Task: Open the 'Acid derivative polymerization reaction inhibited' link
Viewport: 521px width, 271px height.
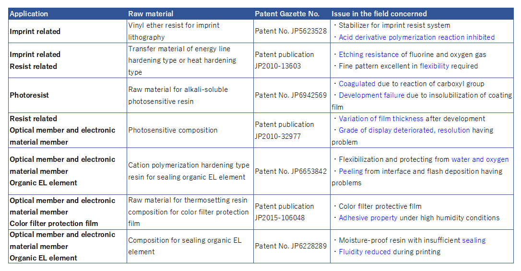Action: pyautogui.click(x=416, y=37)
